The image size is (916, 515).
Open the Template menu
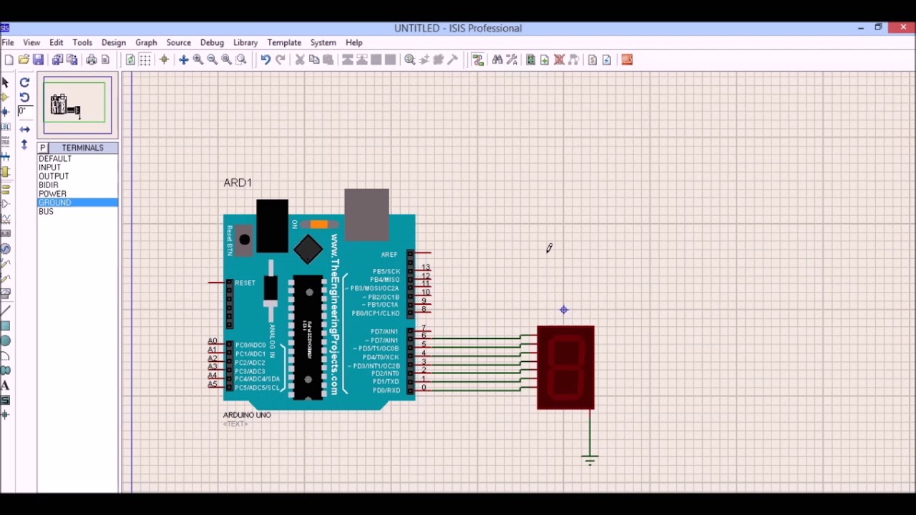click(284, 43)
